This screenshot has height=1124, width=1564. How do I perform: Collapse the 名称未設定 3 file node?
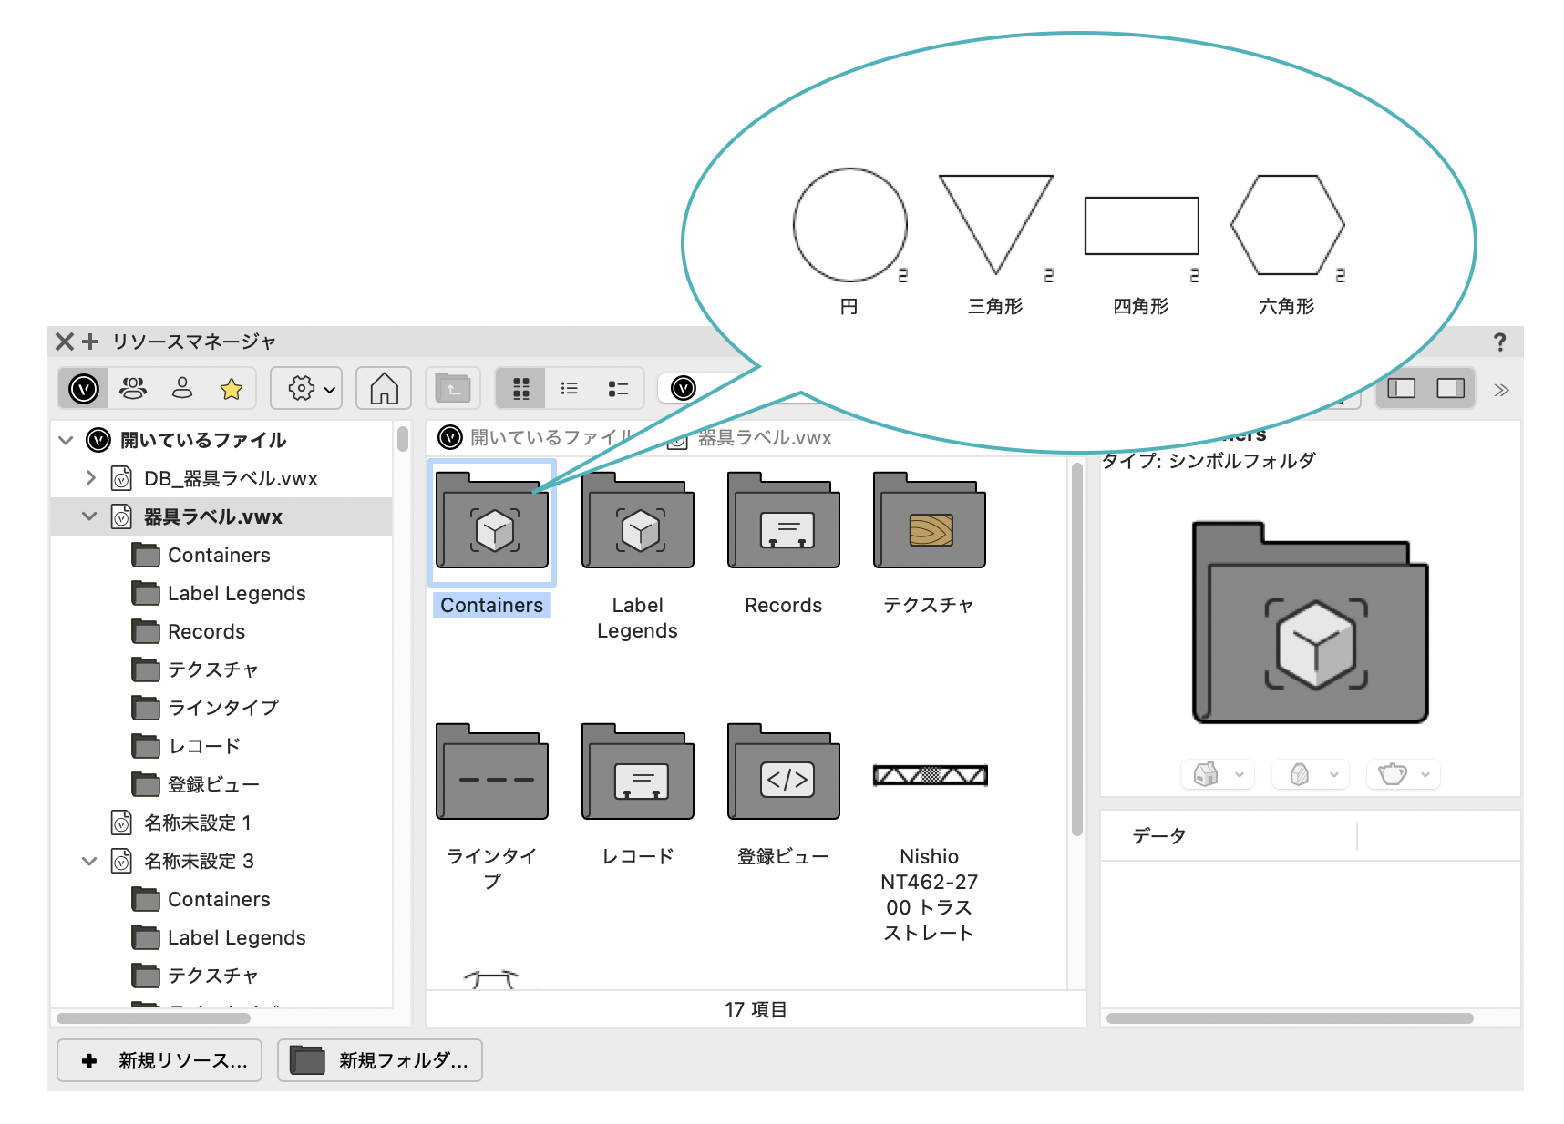point(89,861)
